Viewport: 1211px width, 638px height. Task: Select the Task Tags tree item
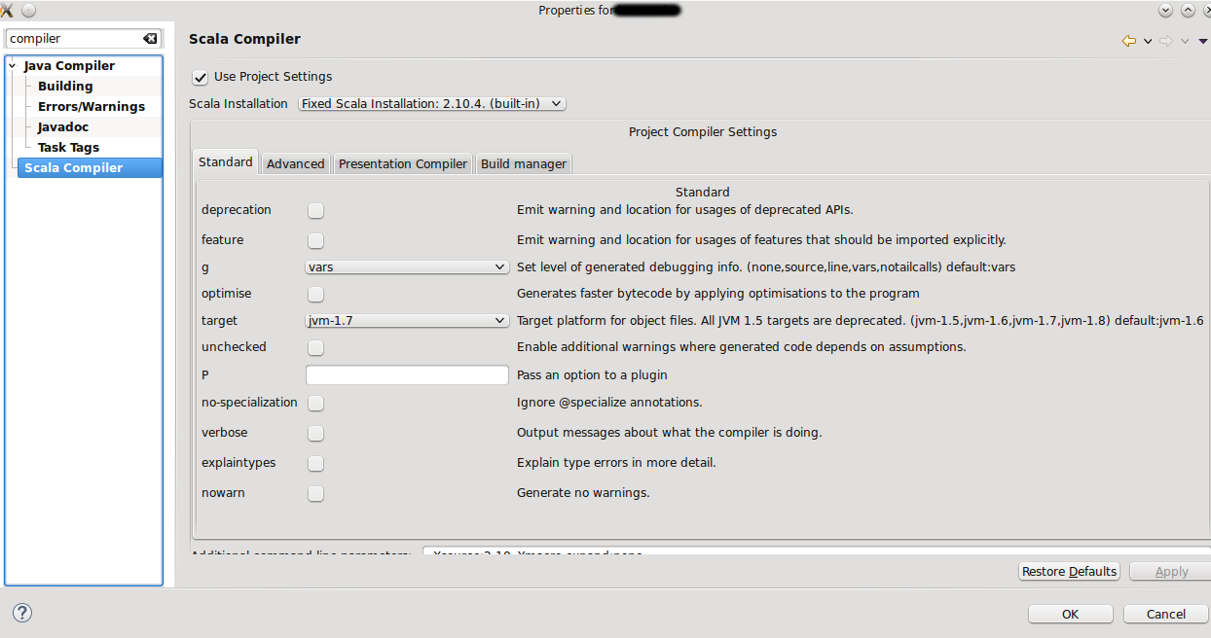coord(68,148)
